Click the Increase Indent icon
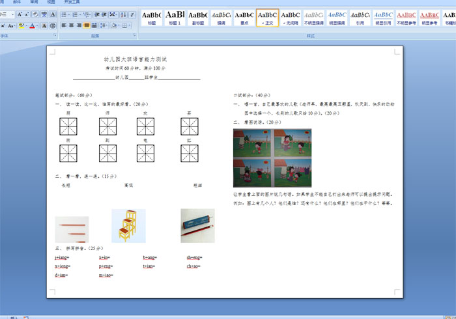Screen dimensions: 456x319 click(x=104, y=14)
